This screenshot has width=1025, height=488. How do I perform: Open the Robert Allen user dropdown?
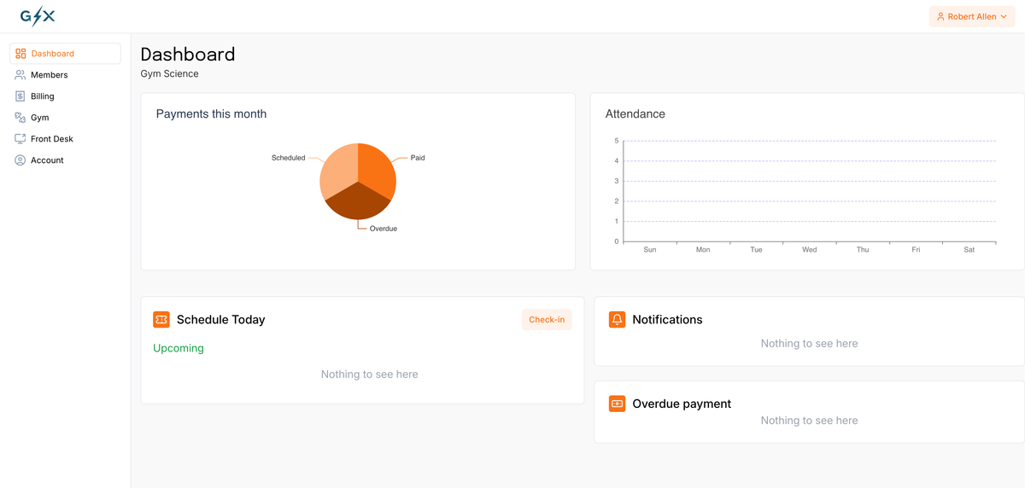972,16
